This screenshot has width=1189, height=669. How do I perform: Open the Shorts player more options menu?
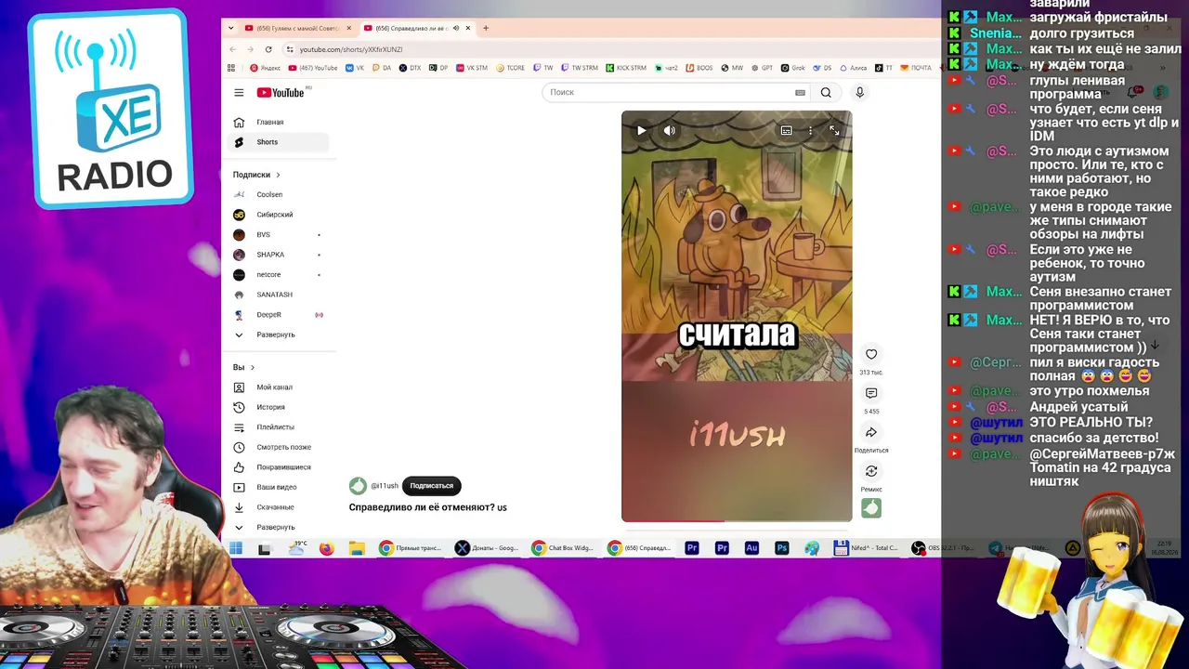[810, 131]
